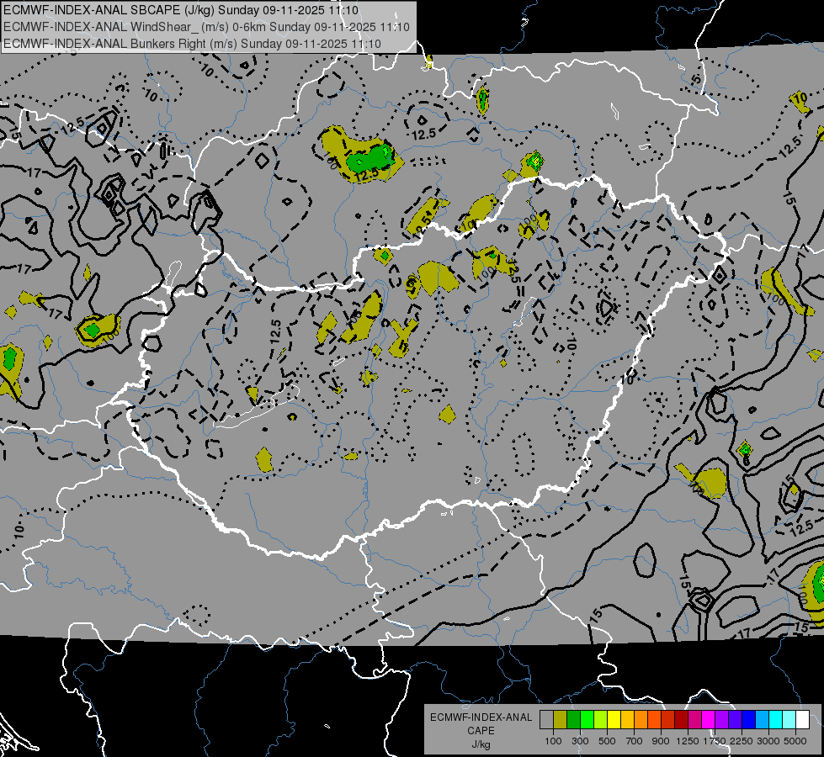The image size is (824, 757).
Task: Pick the white swatch at legend end
Action: coord(802,720)
